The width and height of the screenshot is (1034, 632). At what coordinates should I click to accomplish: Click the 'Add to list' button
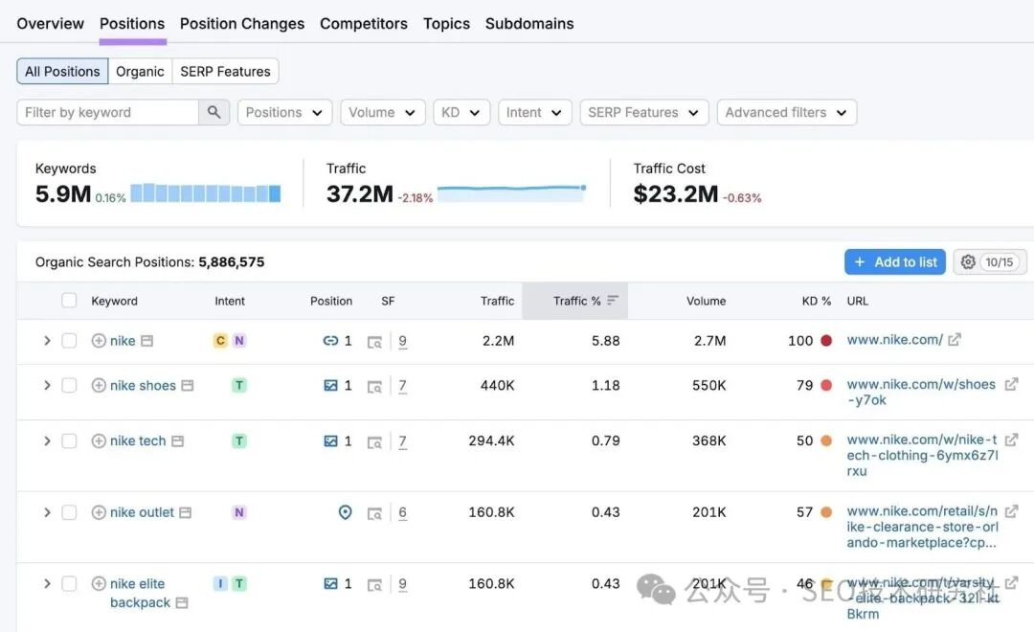tap(894, 262)
